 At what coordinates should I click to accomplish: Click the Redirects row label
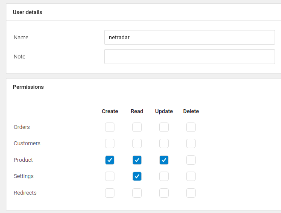[25, 193]
